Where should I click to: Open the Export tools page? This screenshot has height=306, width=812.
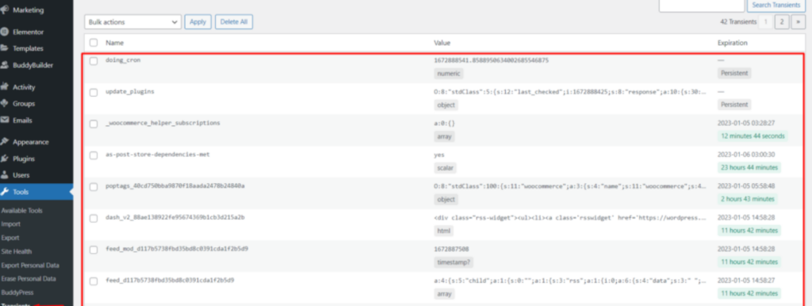10,238
